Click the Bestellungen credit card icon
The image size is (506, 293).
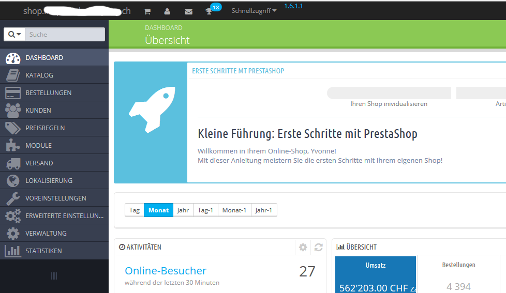[x=13, y=93]
